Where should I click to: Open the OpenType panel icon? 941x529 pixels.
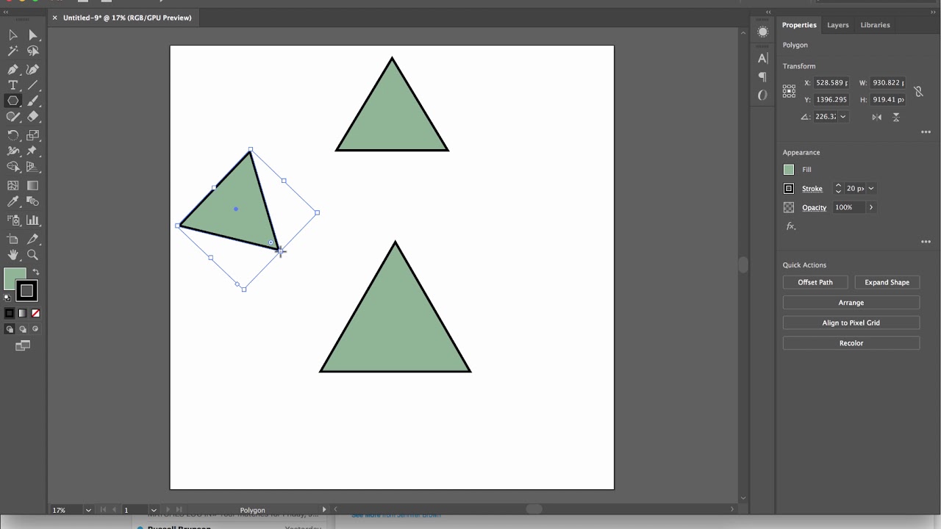[762, 95]
